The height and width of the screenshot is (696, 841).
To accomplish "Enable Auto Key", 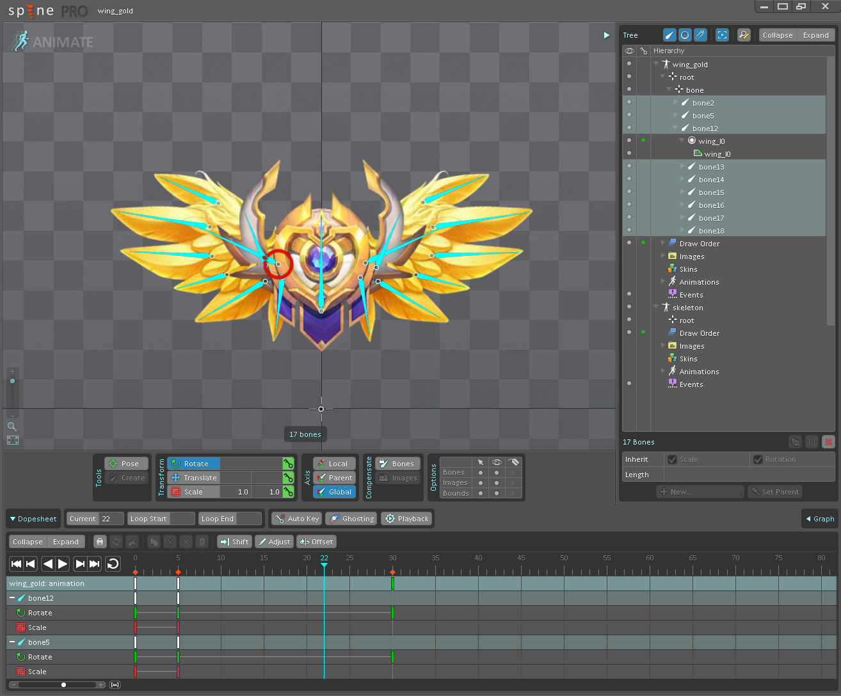I will 297,519.
